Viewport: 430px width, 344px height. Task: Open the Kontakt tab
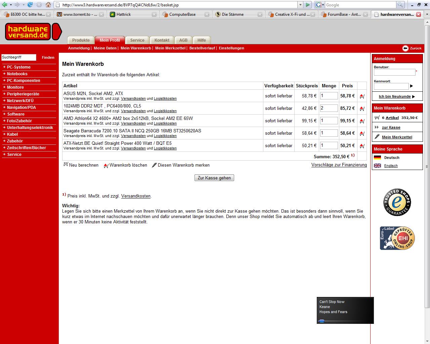[x=162, y=40]
